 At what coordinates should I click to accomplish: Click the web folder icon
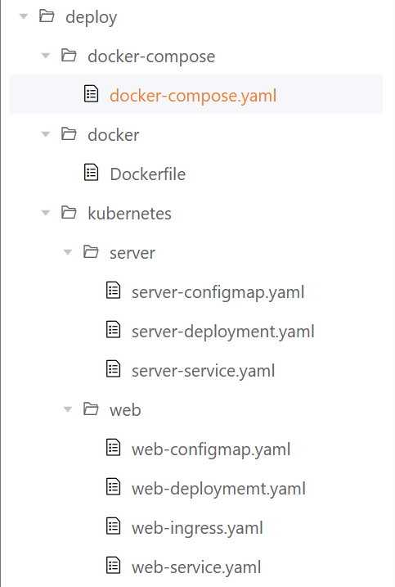(x=91, y=409)
